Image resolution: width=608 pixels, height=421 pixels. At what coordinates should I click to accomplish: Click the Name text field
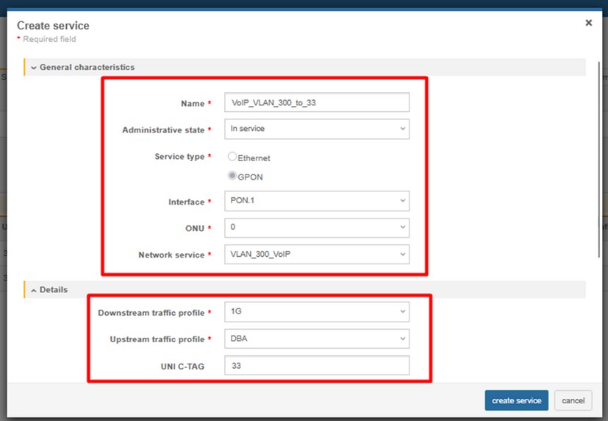point(317,102)
